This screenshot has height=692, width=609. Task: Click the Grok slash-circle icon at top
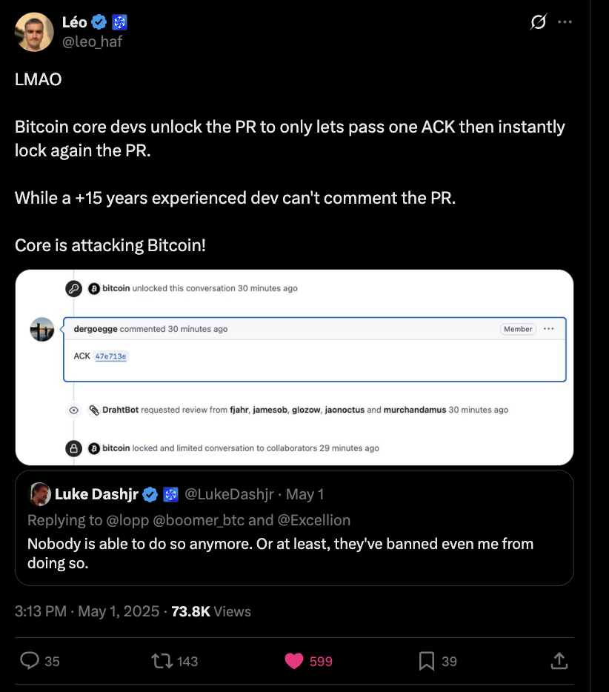539,23
